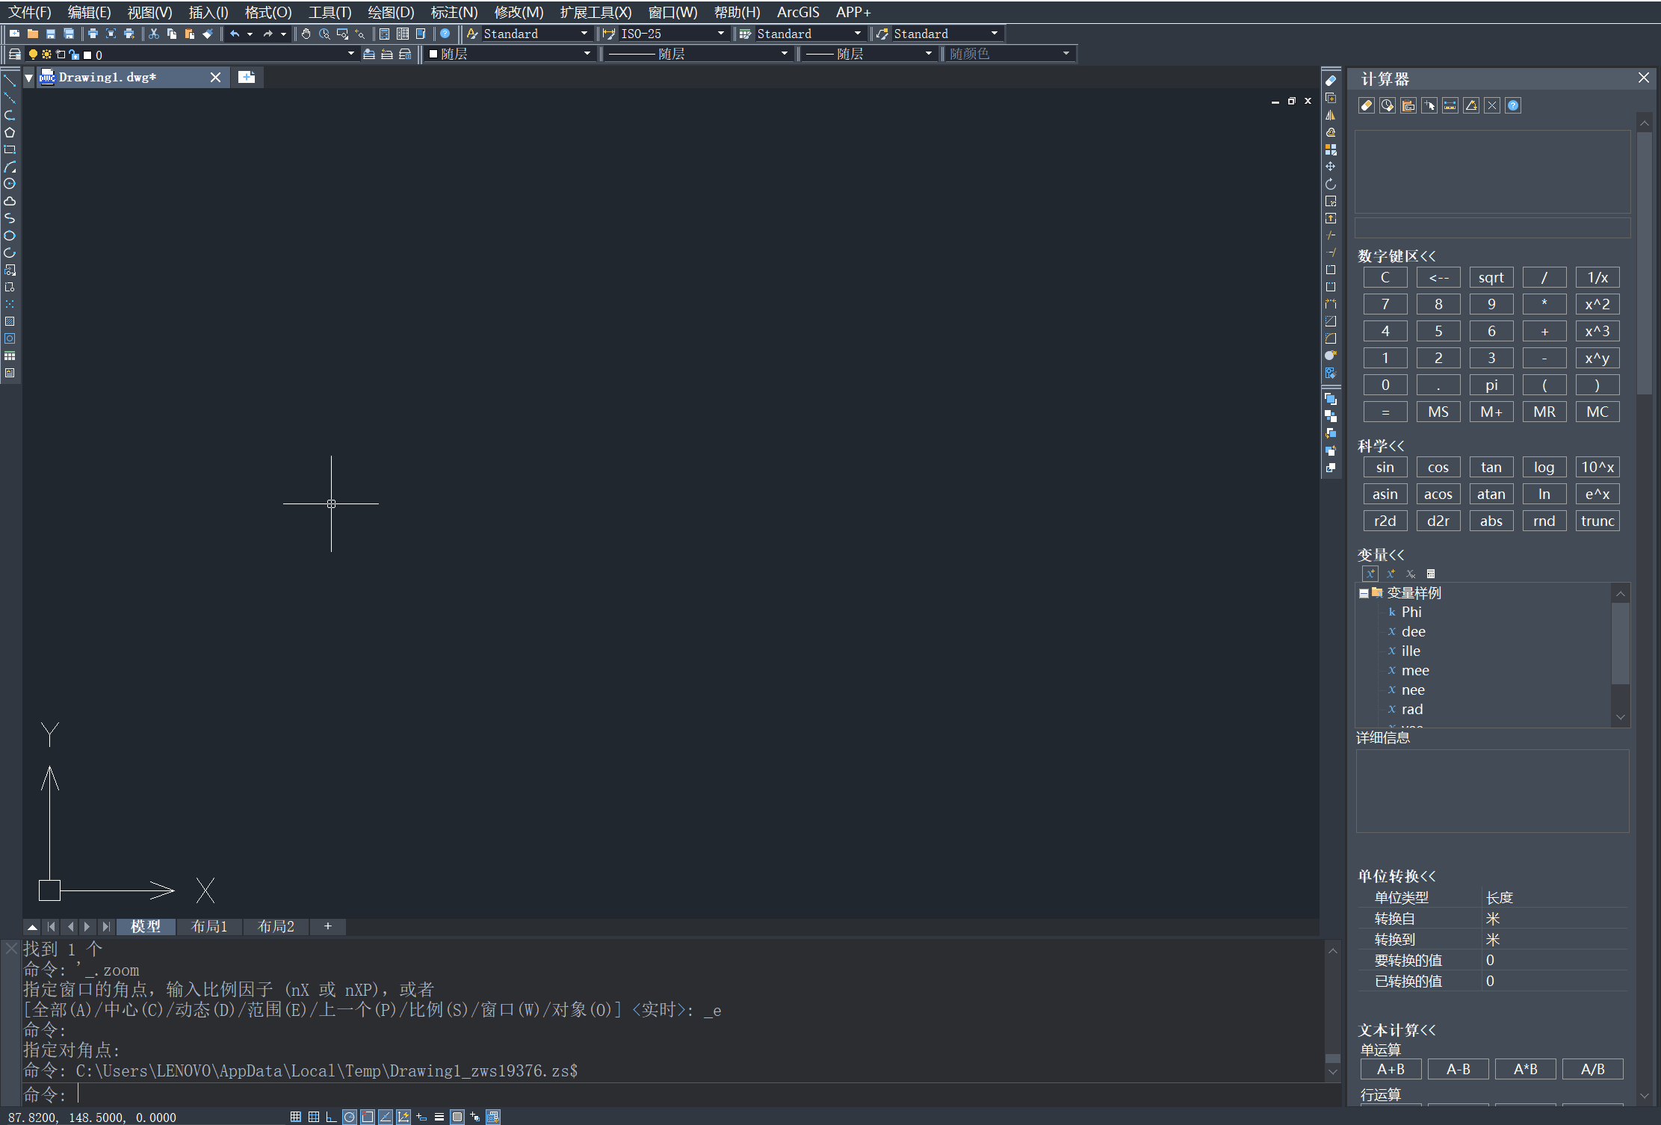Screen dimensions: 1661x1125
Task: Toggle Snap mode in status bar
Action: click(x=296, y=1117)
